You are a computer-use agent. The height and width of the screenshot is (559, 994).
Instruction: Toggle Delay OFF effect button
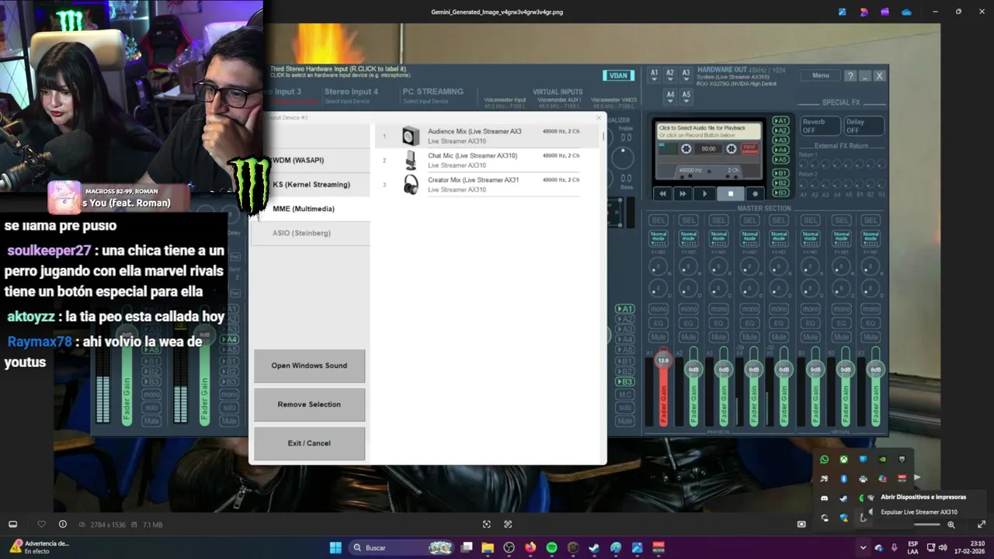(x=864, y=126)
